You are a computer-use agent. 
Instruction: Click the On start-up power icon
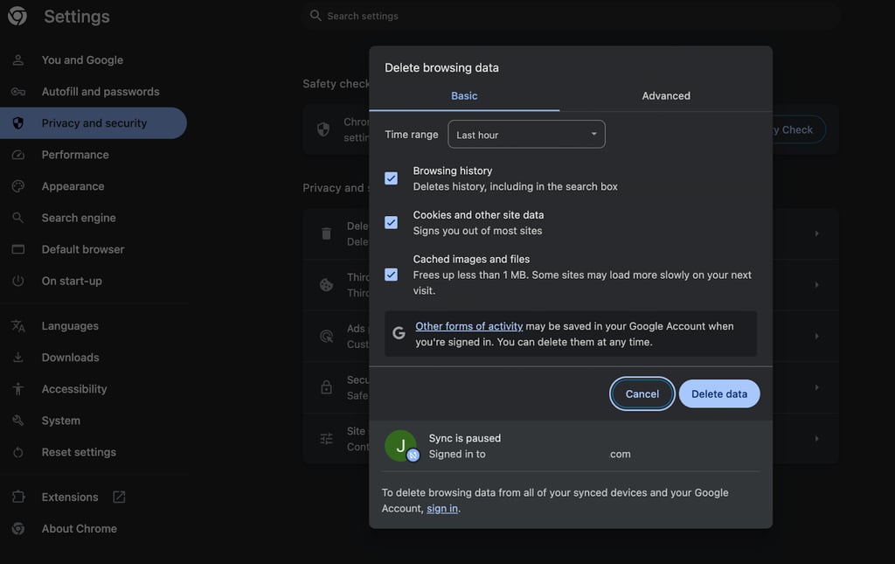click(18, 281)
